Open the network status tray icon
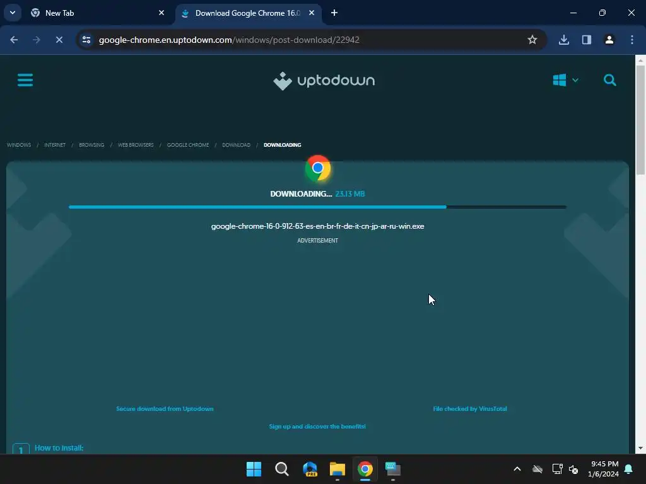This screenshot has width=646, height=484. point(557,469)
